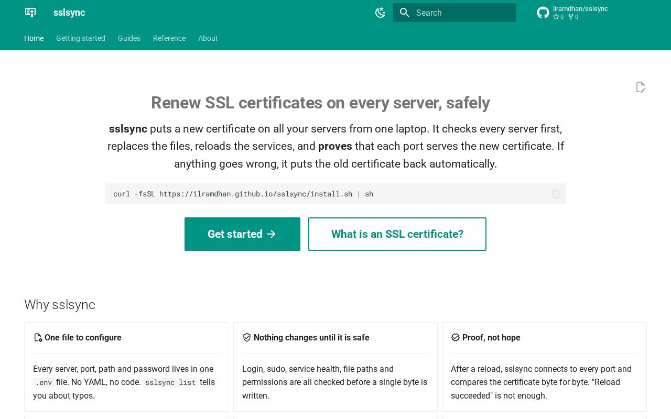
Task: Click the sslsync list inline code
Action: click(x=170, y=383)
